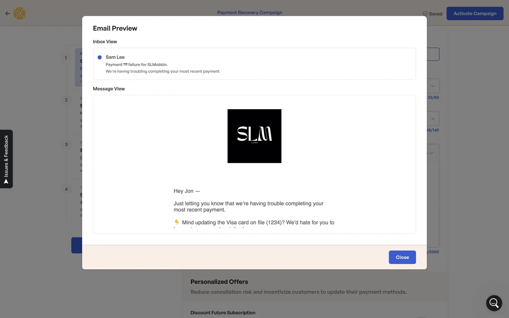Click the Sam Lee inbox preview row

click(x=254, y=64)
